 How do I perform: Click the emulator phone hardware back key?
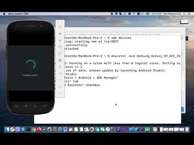tap(16, 106)
